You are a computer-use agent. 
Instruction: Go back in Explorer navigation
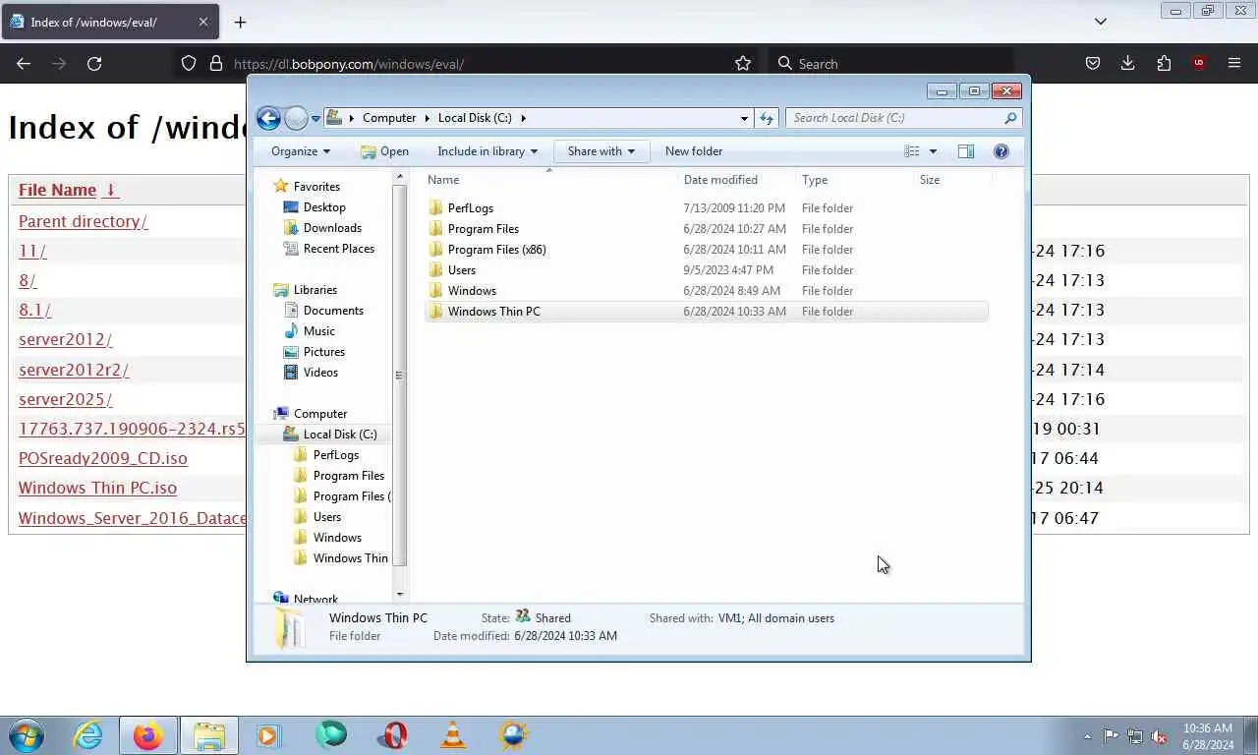point(268,118)
